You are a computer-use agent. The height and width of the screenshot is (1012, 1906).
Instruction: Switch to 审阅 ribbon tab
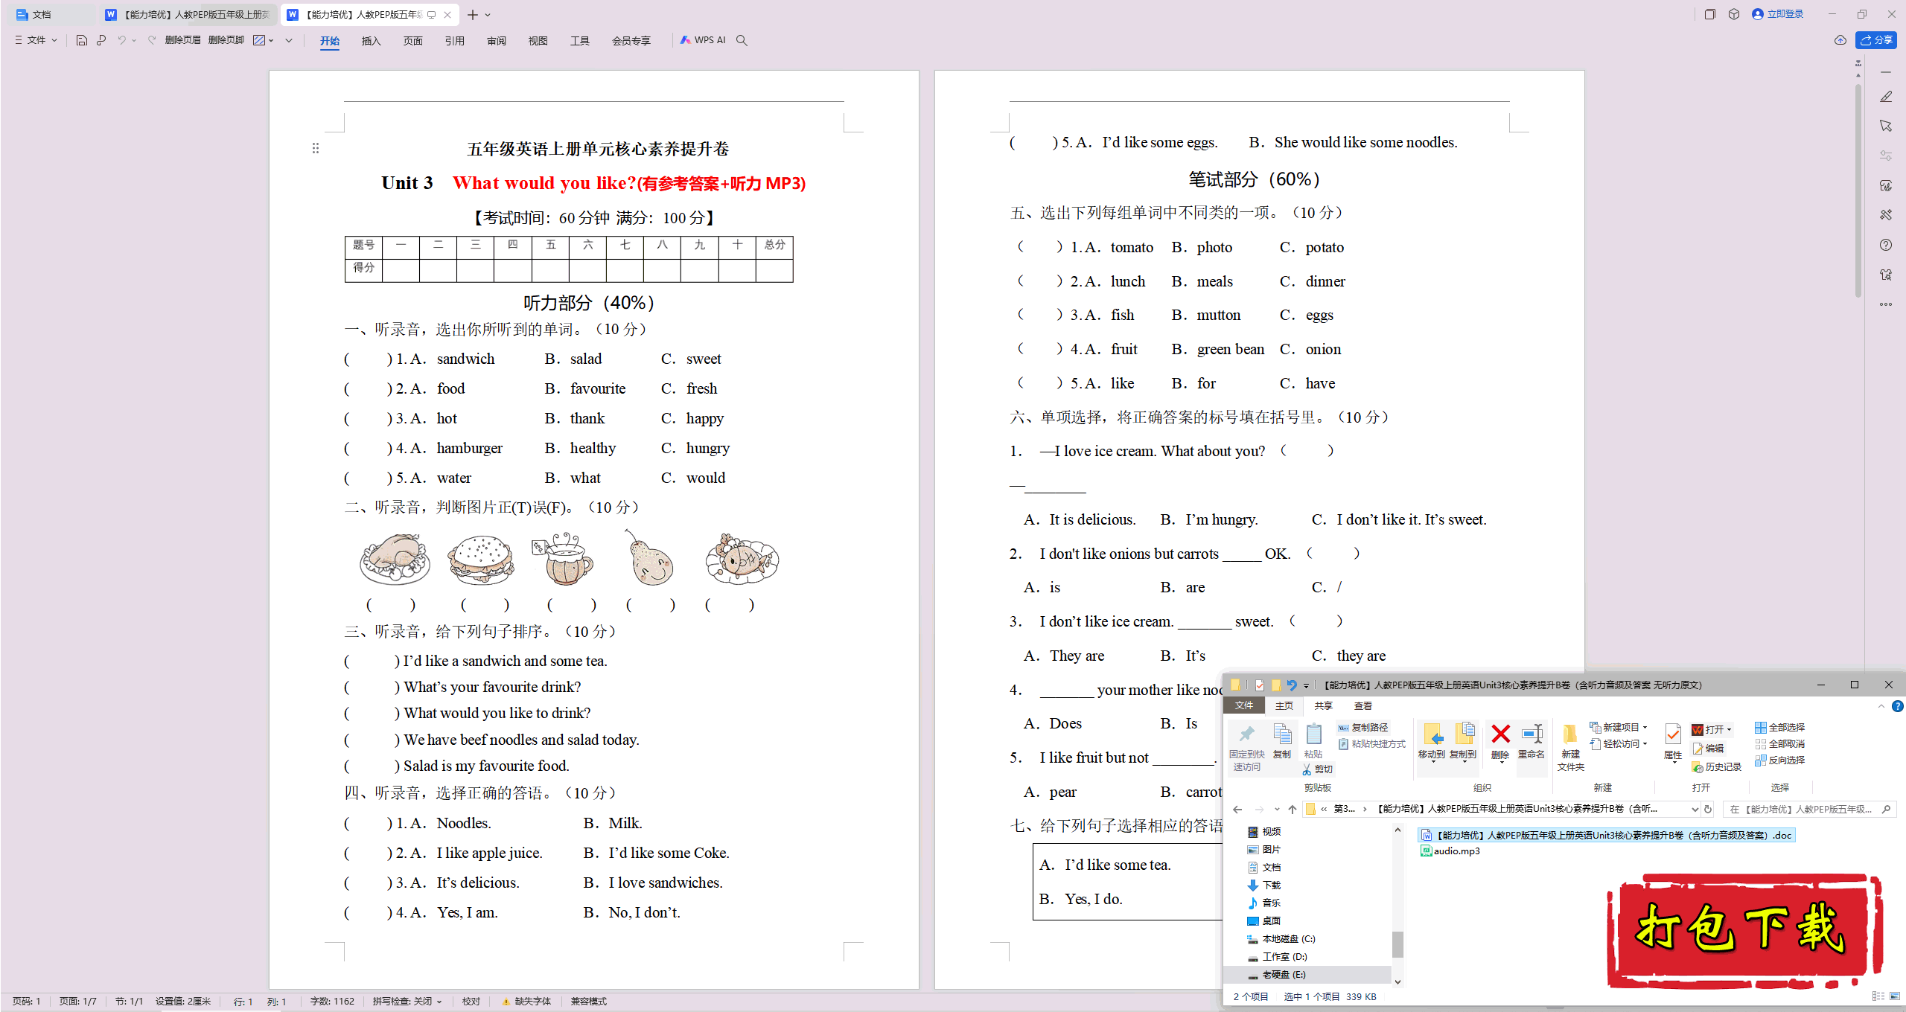tap(496, 41)
